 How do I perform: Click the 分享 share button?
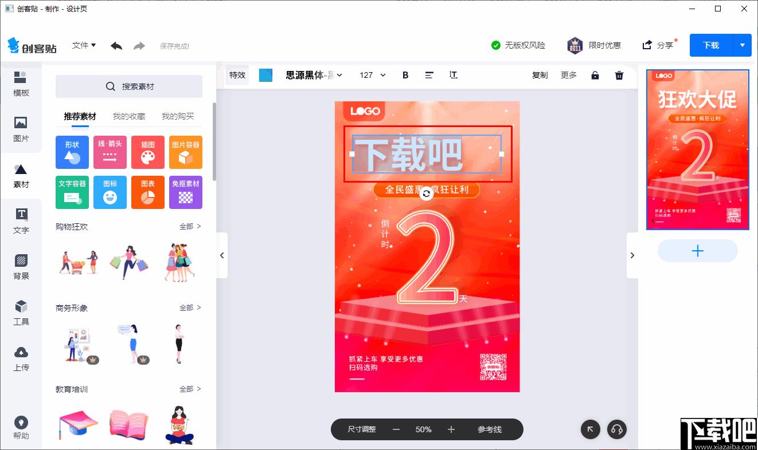click(x=658, y=45)
